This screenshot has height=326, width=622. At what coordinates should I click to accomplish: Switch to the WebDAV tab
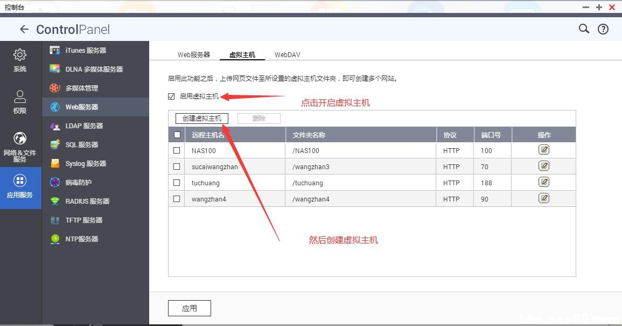[287, 55]
